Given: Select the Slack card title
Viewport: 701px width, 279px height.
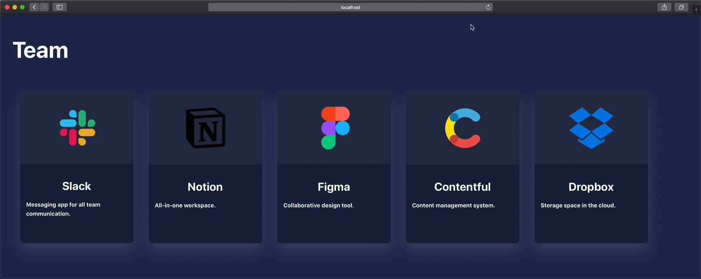Looking at the screenshot, I should coord(77,186).
